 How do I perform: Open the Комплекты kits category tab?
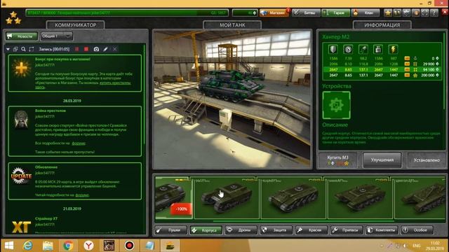(382, 230)
